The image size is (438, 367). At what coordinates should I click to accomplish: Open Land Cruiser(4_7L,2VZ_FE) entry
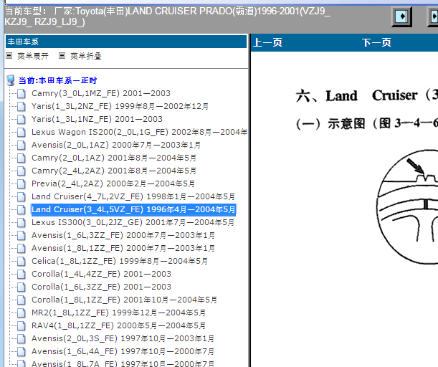click(x=133, y=196)
